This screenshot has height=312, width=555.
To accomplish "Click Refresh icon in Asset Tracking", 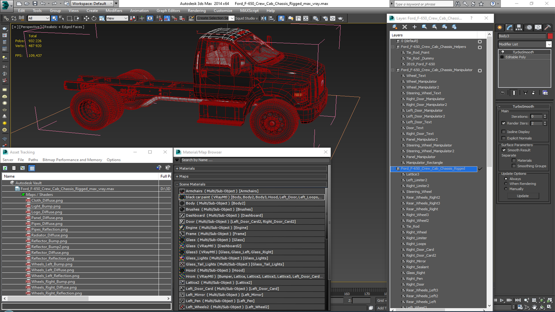I will (x=5, y=168).
